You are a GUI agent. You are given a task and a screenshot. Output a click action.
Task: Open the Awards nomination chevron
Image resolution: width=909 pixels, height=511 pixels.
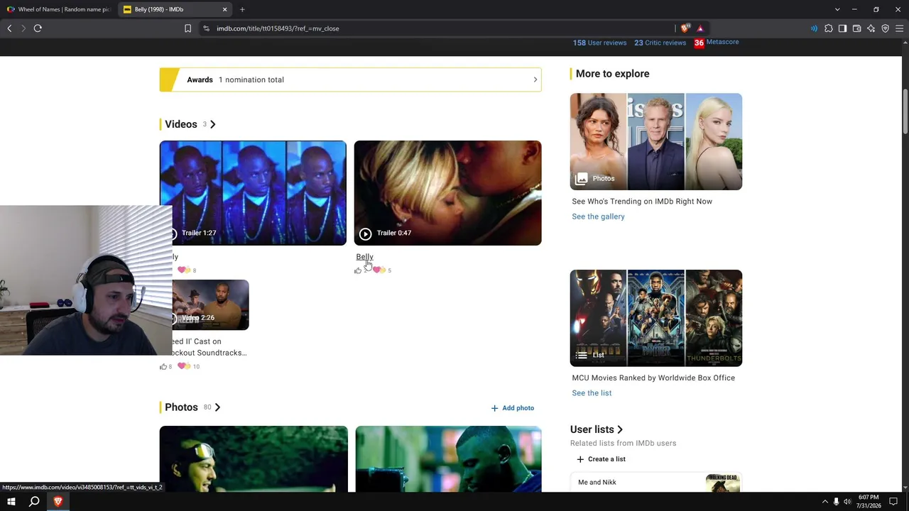pos(535,79)
